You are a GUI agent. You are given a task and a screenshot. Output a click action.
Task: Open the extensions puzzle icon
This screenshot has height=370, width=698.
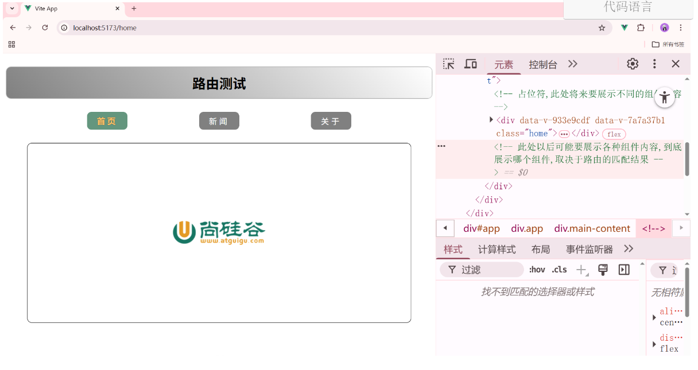pos(641,28)
